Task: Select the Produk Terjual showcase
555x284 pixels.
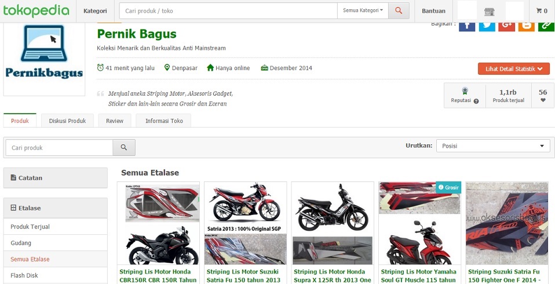Action: click(x=55, y=227)
